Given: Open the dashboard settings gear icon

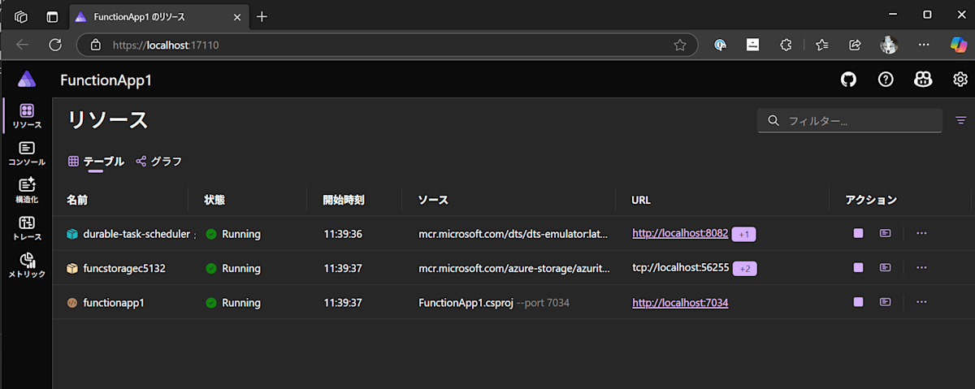Looking at the screenshot, I should coord(960,80).
